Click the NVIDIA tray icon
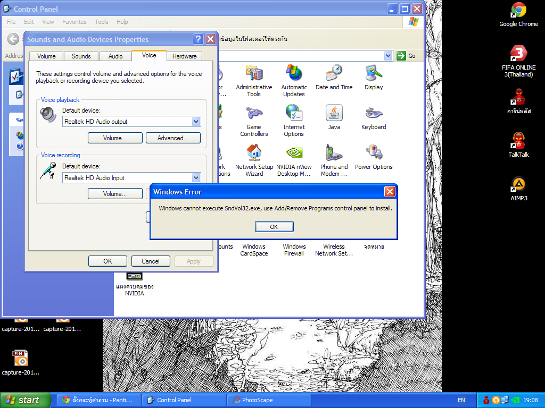This screenshot has height=408, width=545. pos(515,400)
